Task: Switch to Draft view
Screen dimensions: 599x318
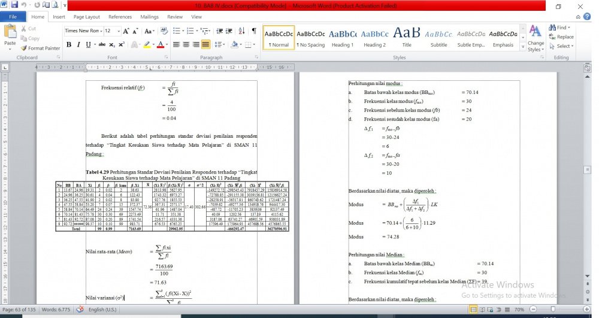Action: click(x=507, y=310)
